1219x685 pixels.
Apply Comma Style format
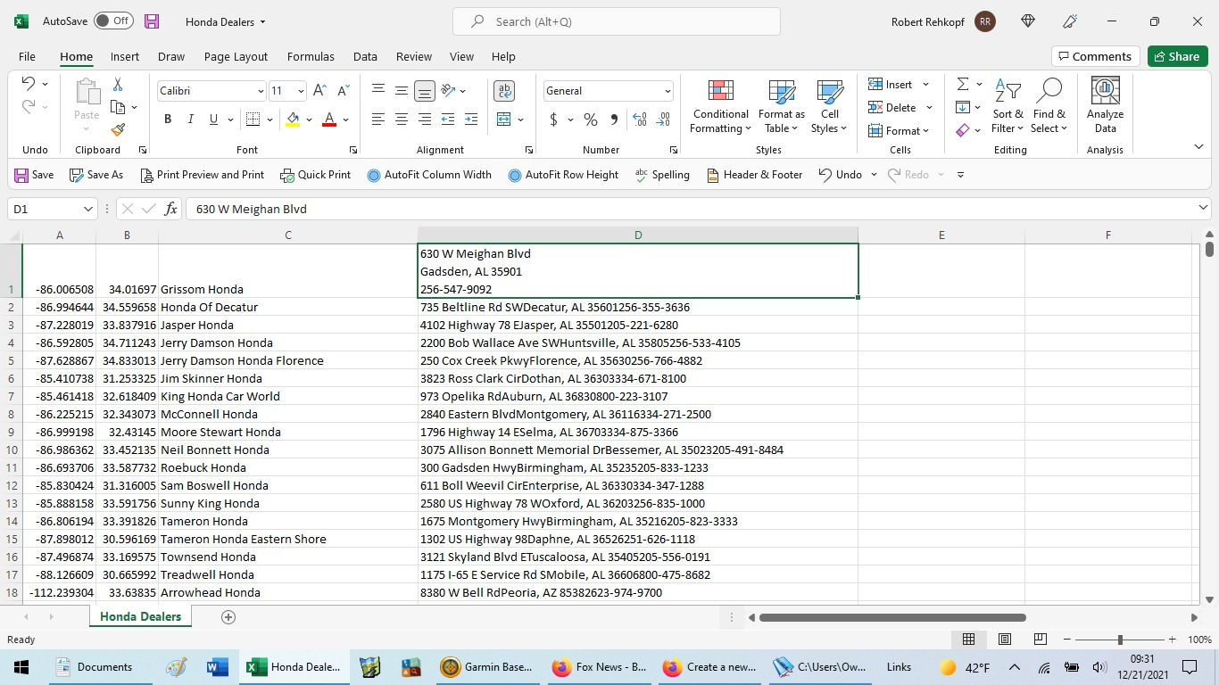(x=614, y=120)
